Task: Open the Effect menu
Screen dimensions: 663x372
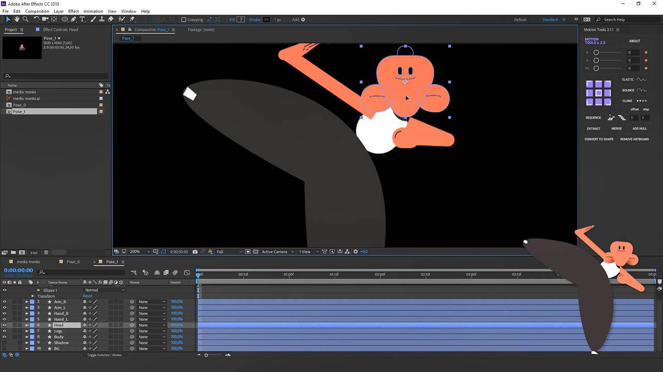Action: point(74,11)
